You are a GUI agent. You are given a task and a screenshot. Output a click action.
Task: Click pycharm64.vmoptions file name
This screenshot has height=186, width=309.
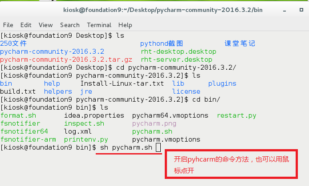coord(170,115)
